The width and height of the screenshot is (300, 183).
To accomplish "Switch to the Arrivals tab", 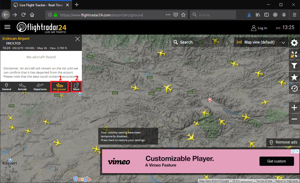I will (22, 87).
